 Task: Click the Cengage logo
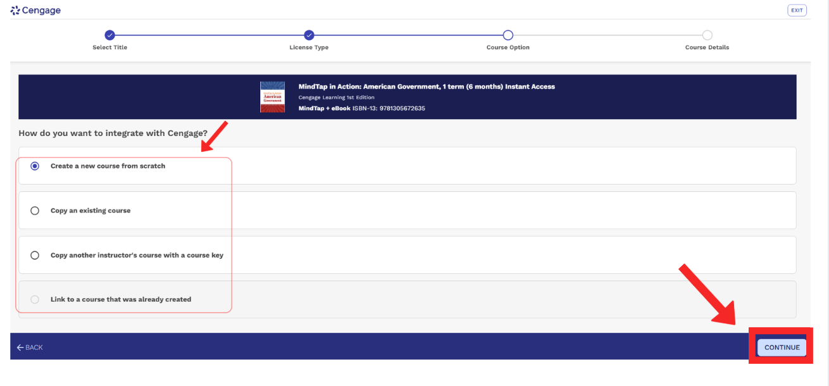pos(35,9)
